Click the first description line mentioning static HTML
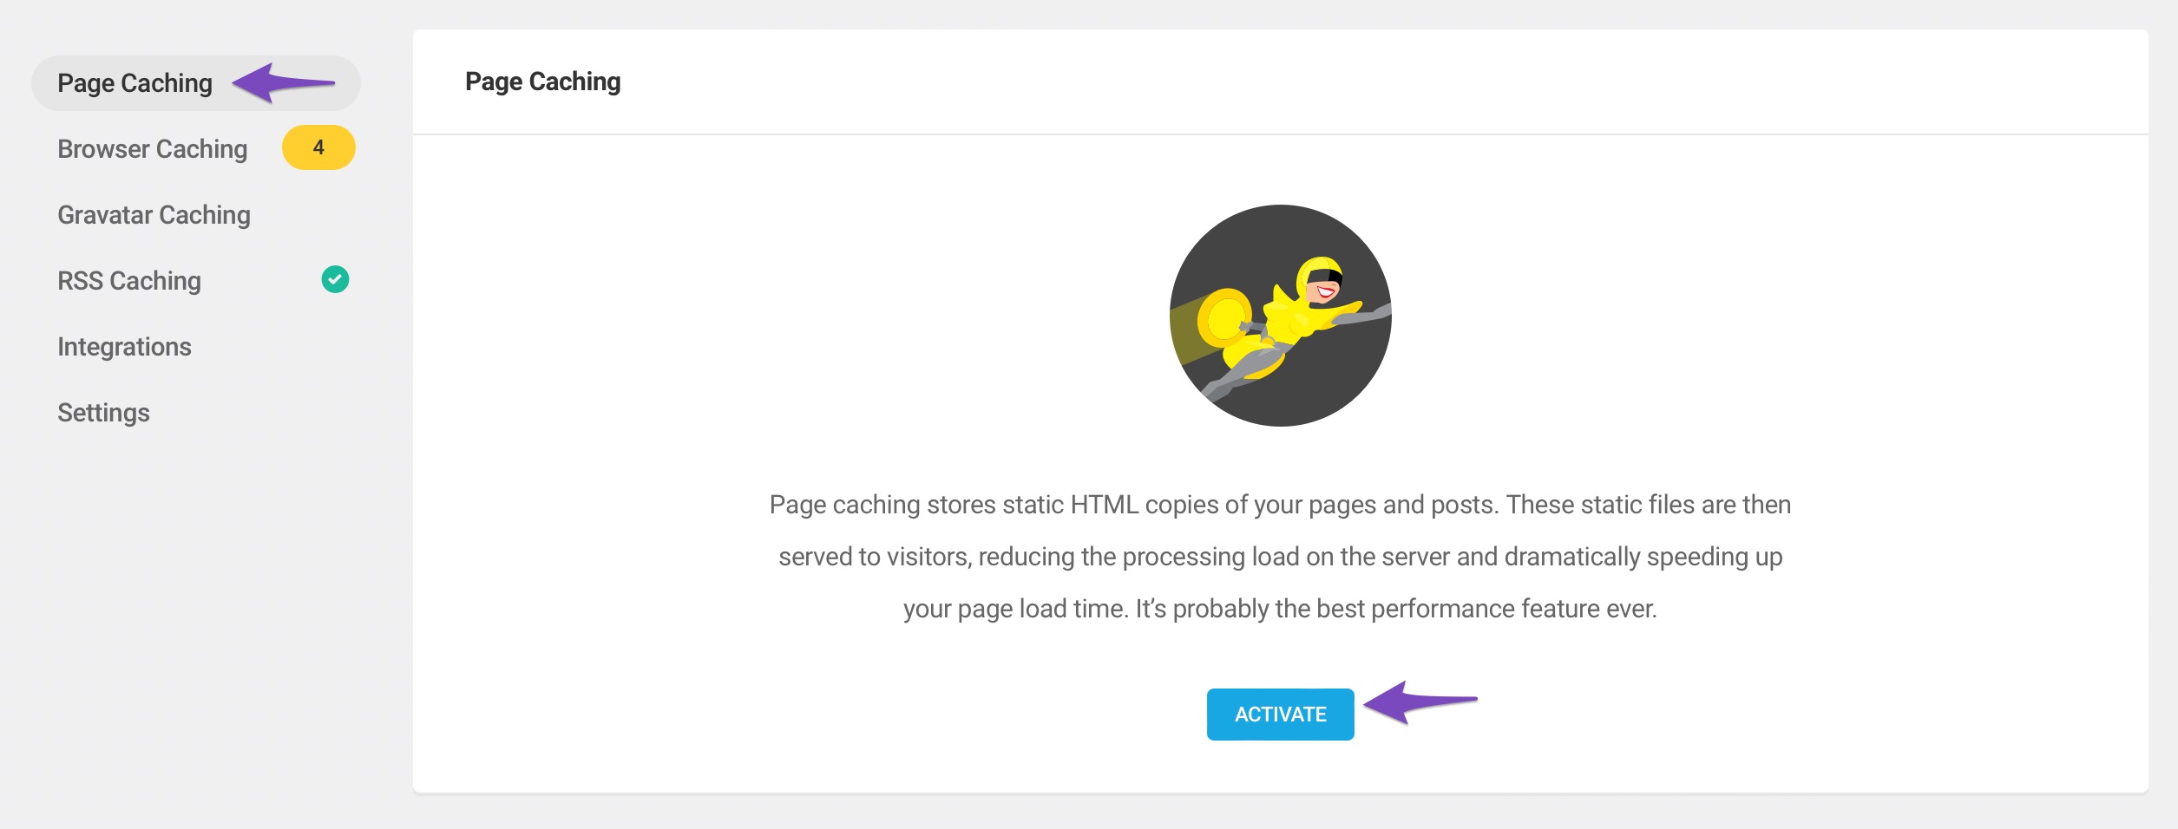The width and height of the screenshot is (2178, 829). click(x=1280, y=505)
